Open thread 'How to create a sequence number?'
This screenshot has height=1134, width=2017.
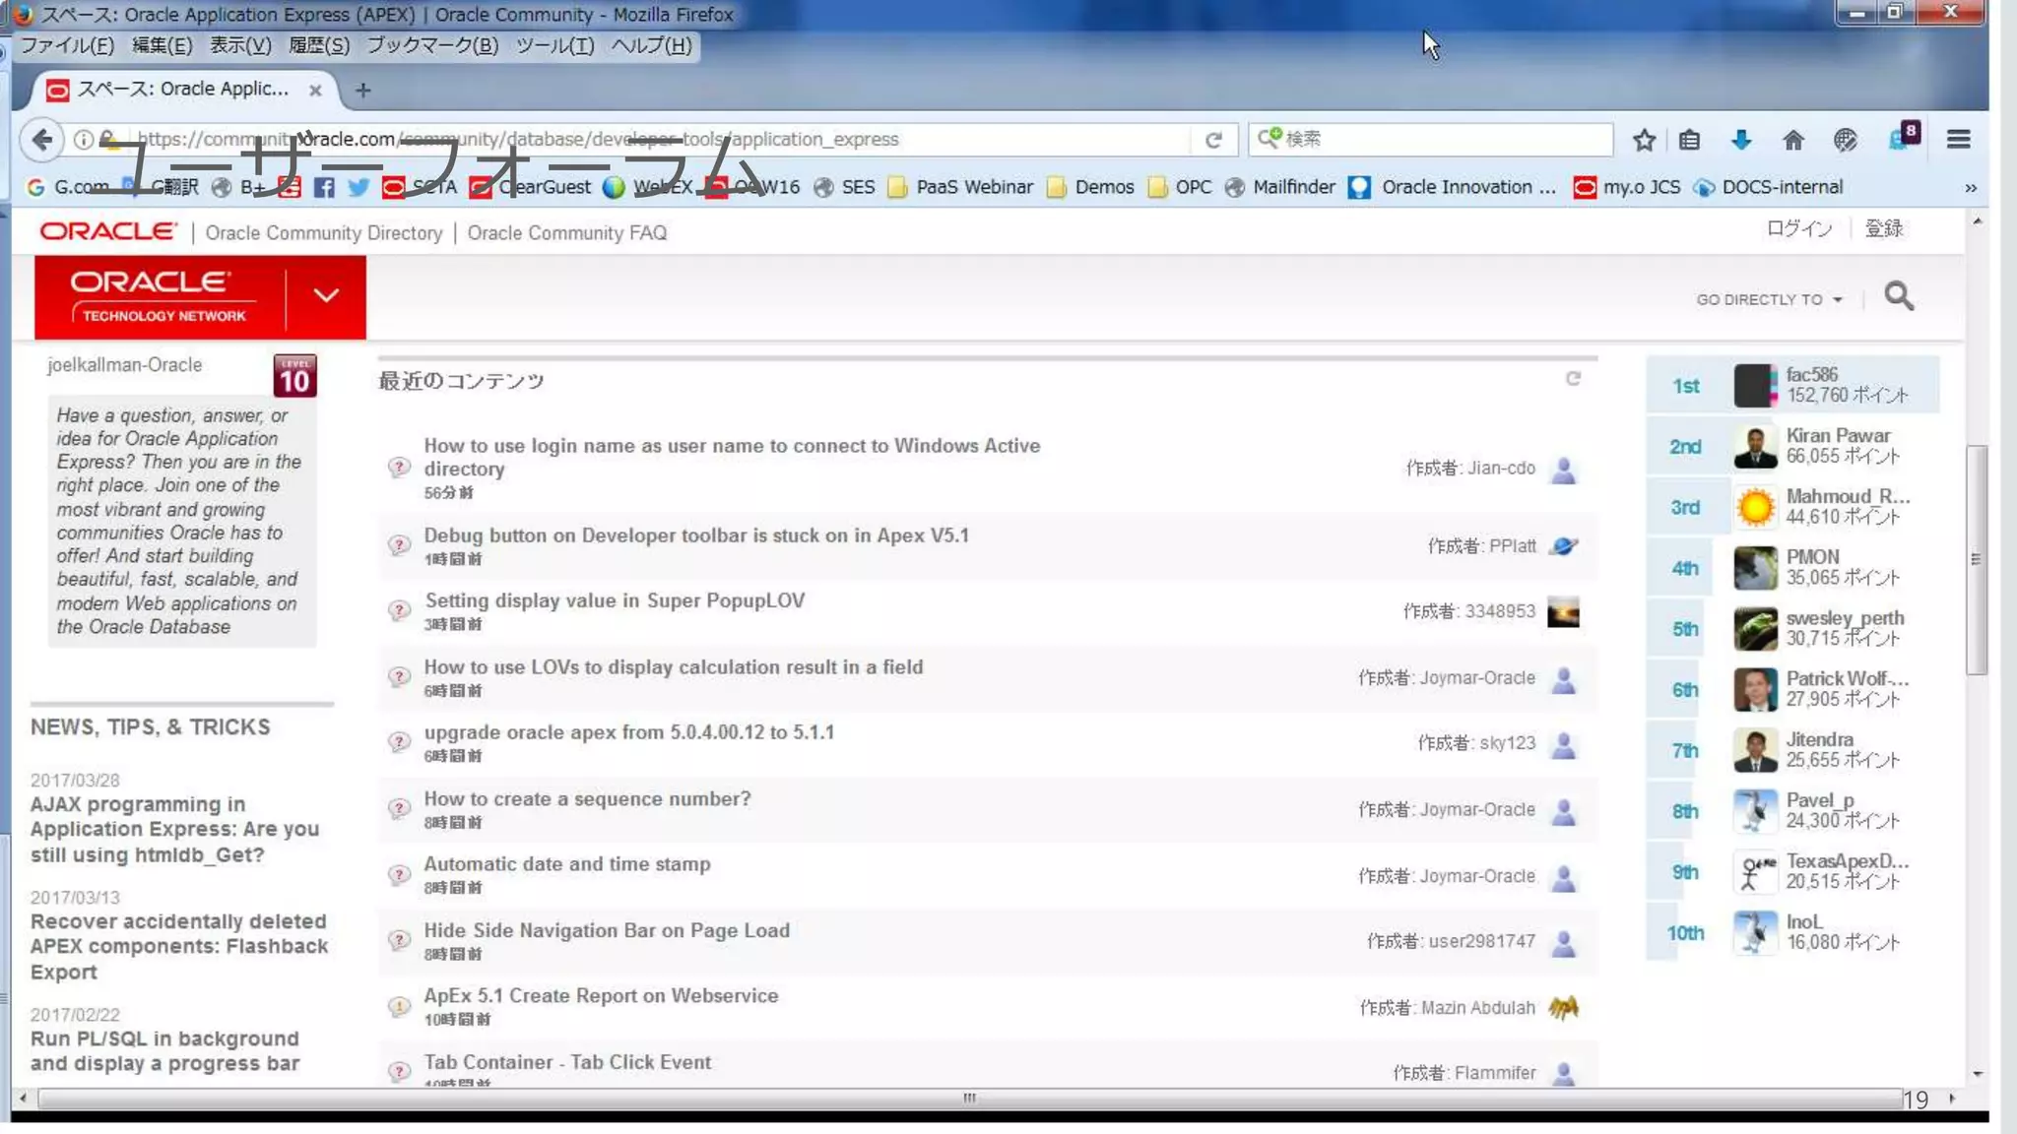(587, 798)
